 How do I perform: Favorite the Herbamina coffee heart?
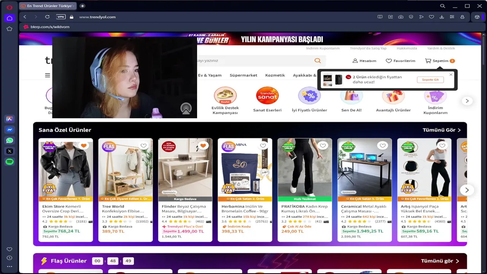click(x=263, y=145)
